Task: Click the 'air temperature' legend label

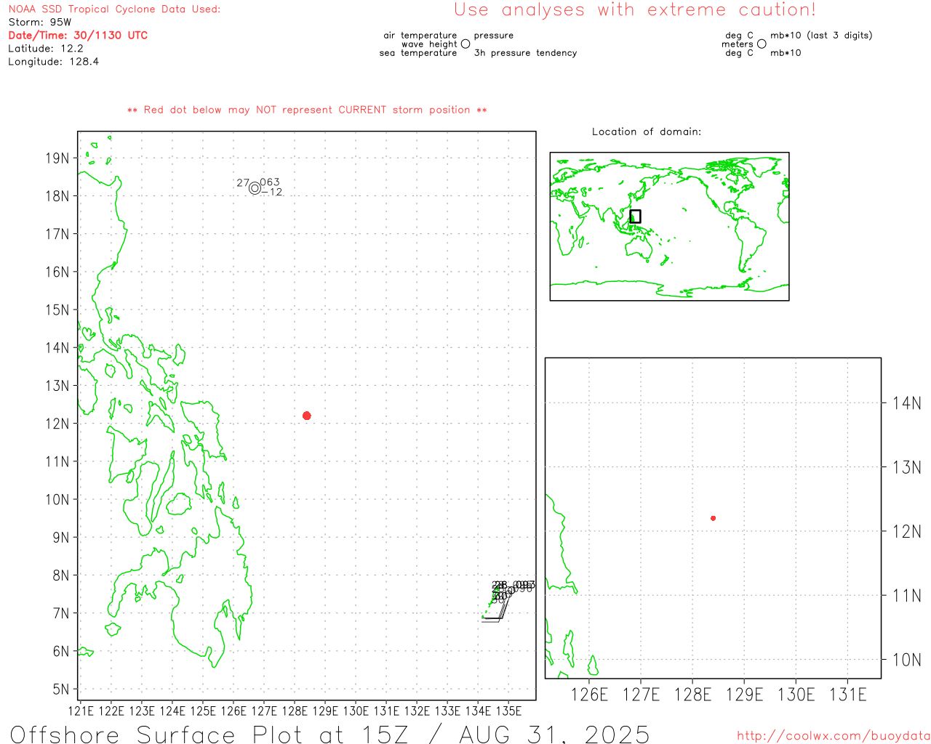Action: (x=420, y=36)
